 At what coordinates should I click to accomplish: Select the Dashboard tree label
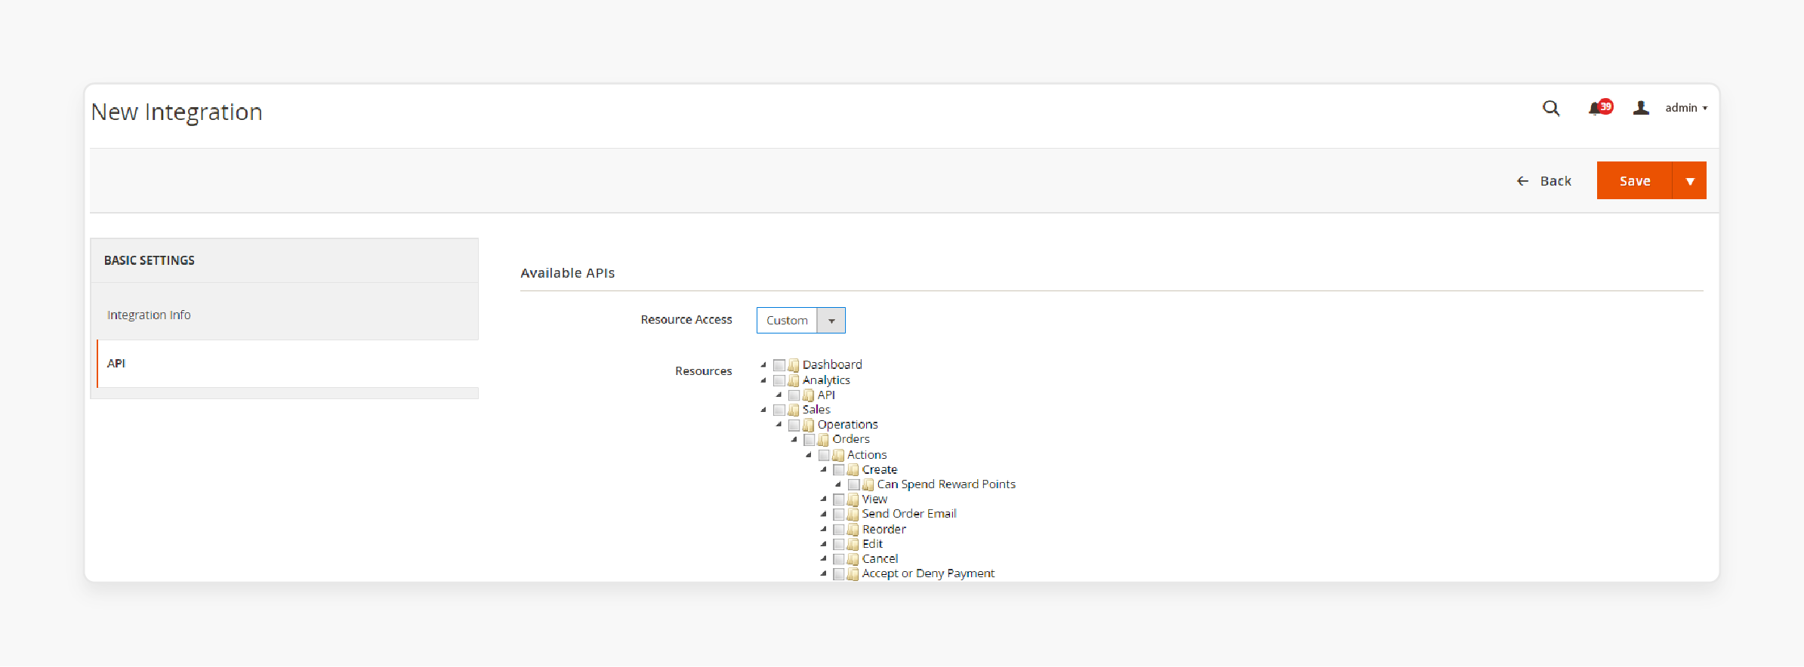(832, 364)
